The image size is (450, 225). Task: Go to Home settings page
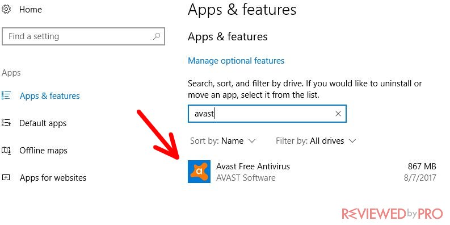(31, 10)
